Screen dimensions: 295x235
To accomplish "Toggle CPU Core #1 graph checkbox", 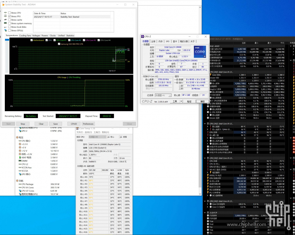I will [x=54, y=40].
